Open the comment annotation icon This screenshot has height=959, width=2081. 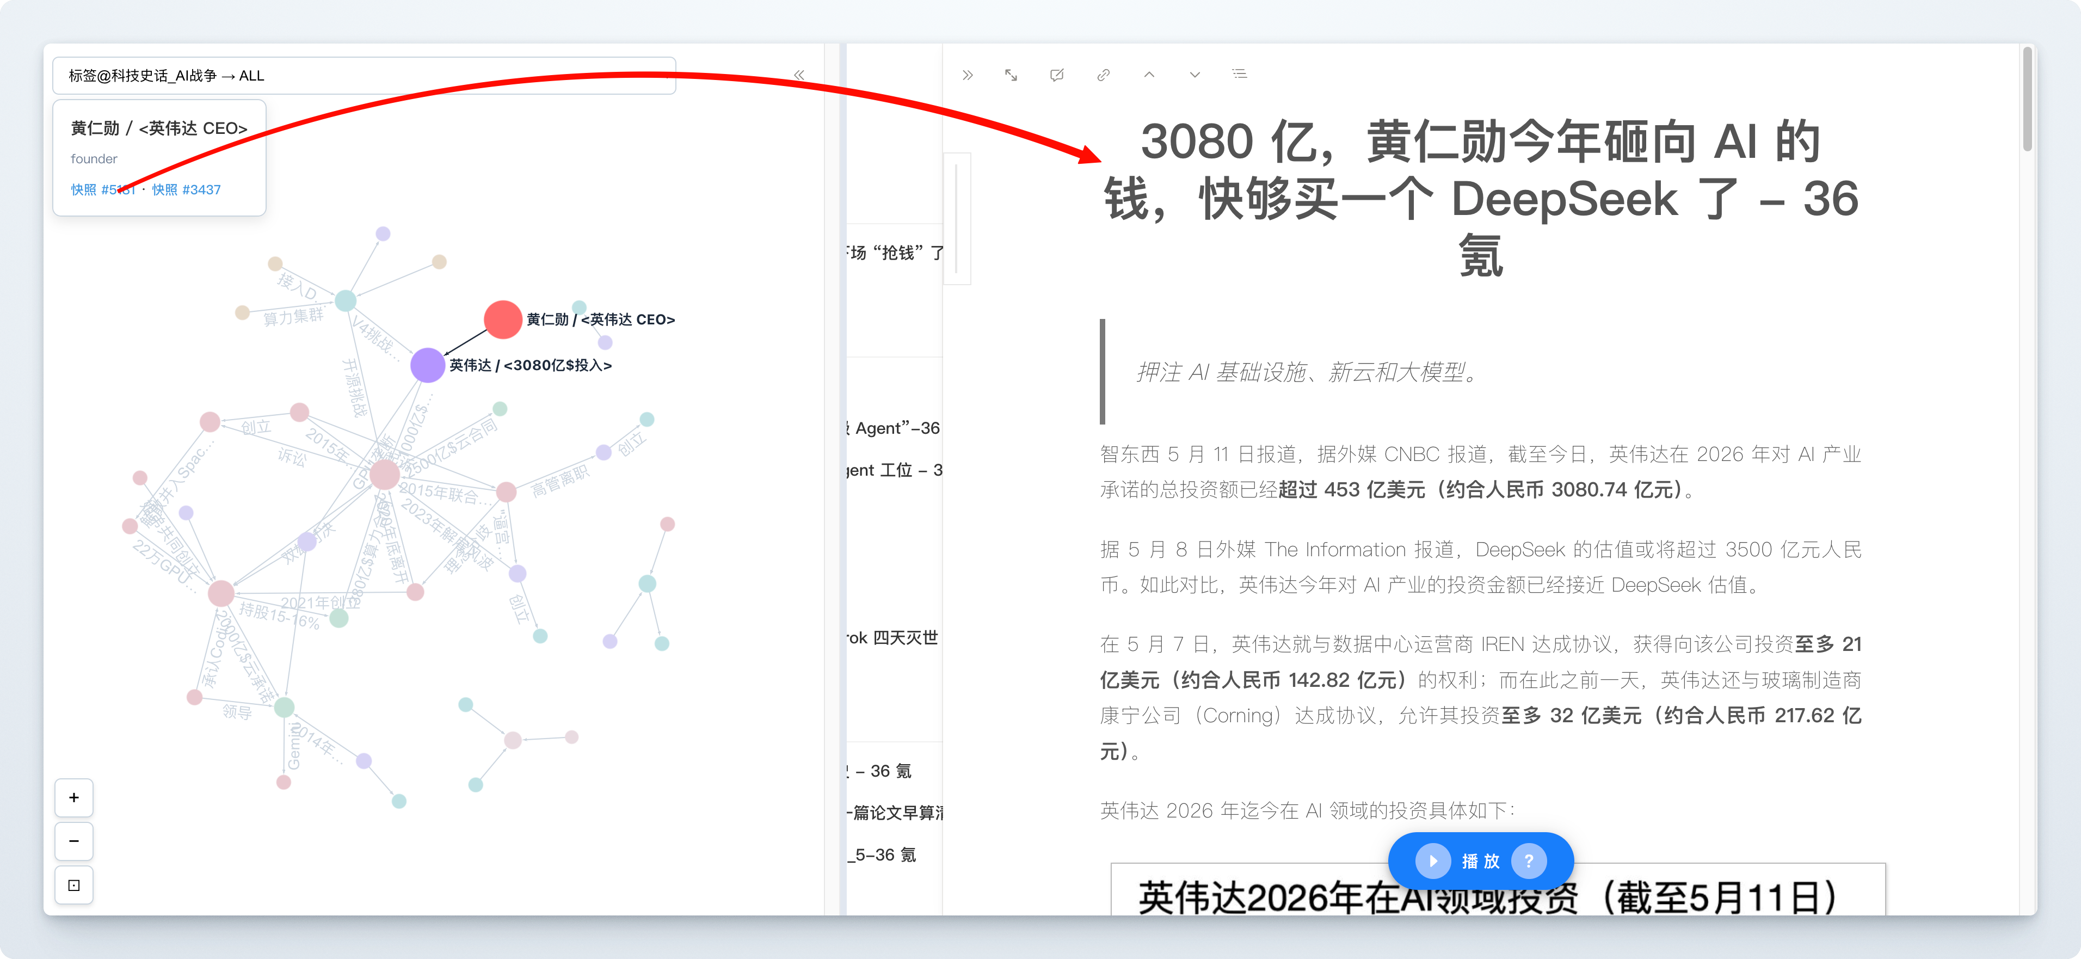pyautogui.click(x=1057, y=75)
